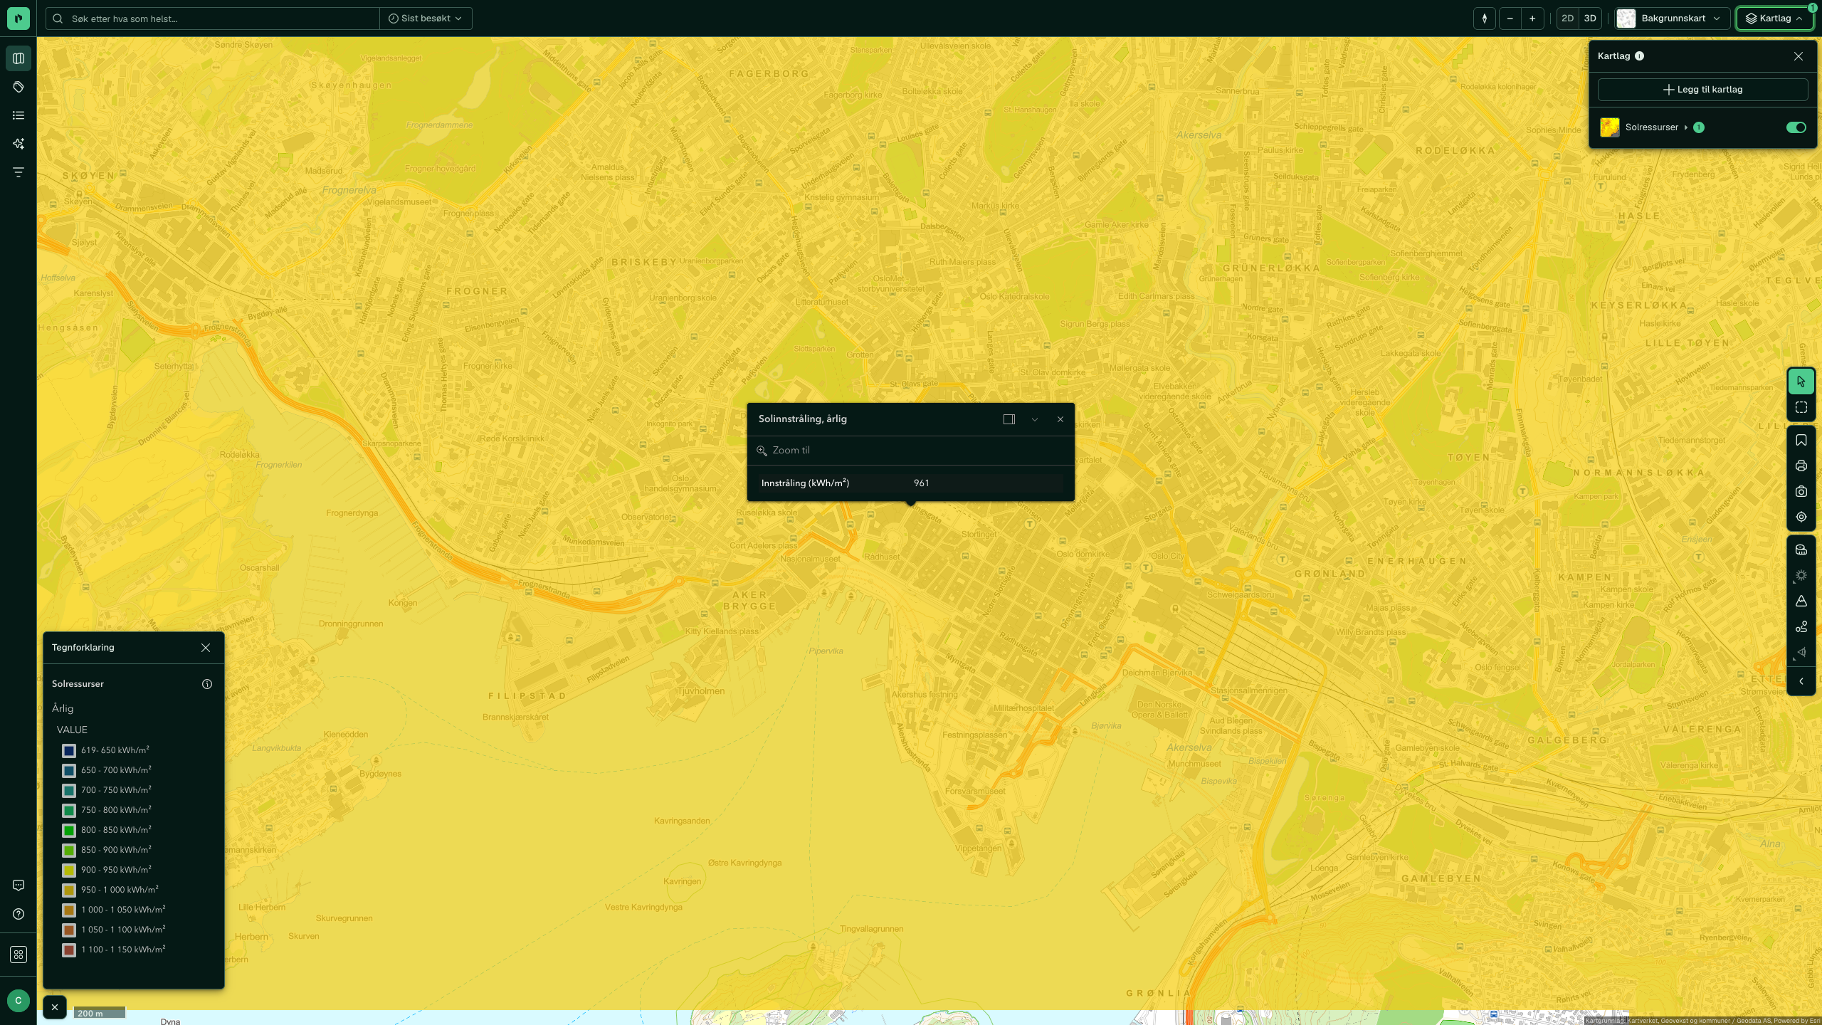This screenshot has height=1025, width=1822.
Task: Take a screenshot with the camera icon
Action: 1801,492
